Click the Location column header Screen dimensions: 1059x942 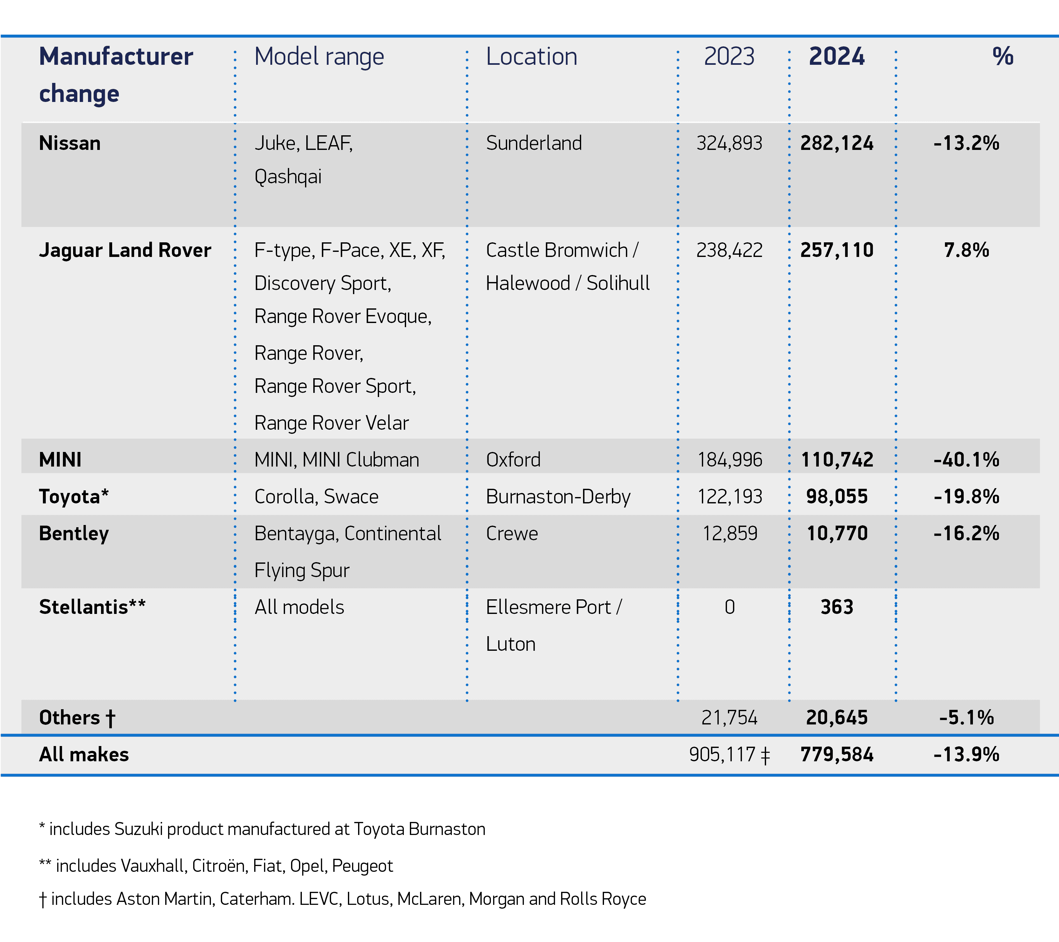531,57
